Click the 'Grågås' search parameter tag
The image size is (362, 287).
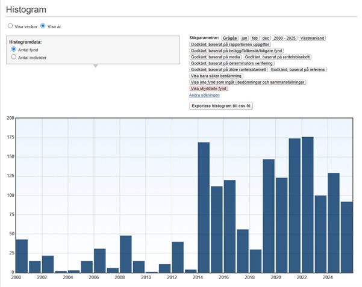(x=230, y=38)
